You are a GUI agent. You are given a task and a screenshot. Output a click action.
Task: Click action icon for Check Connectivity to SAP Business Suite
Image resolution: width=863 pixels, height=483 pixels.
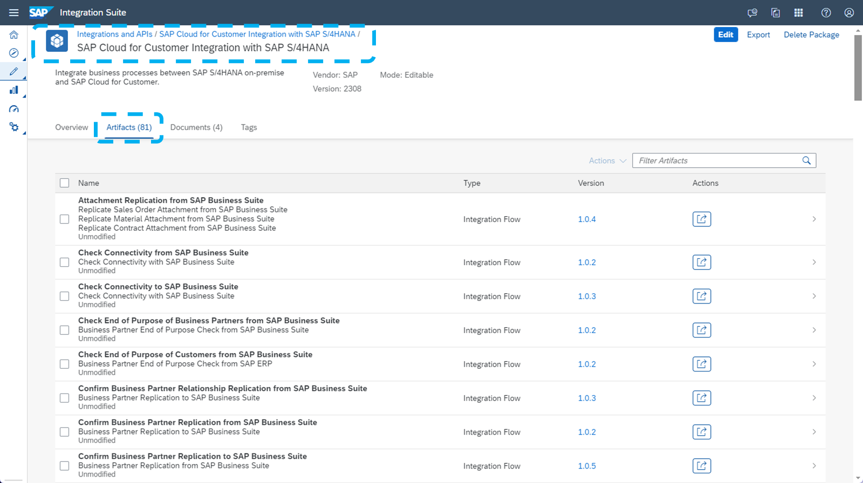click(702, 296)
